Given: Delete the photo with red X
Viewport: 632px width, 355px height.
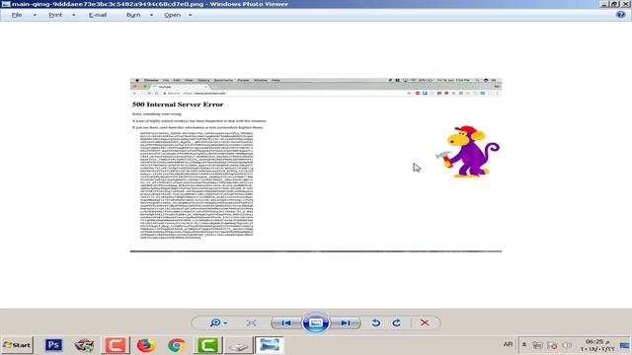Looking at the screenshot, I should point(425,322).
